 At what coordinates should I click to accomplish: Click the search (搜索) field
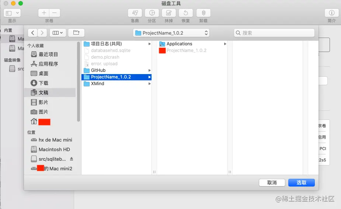pos(274,33)
